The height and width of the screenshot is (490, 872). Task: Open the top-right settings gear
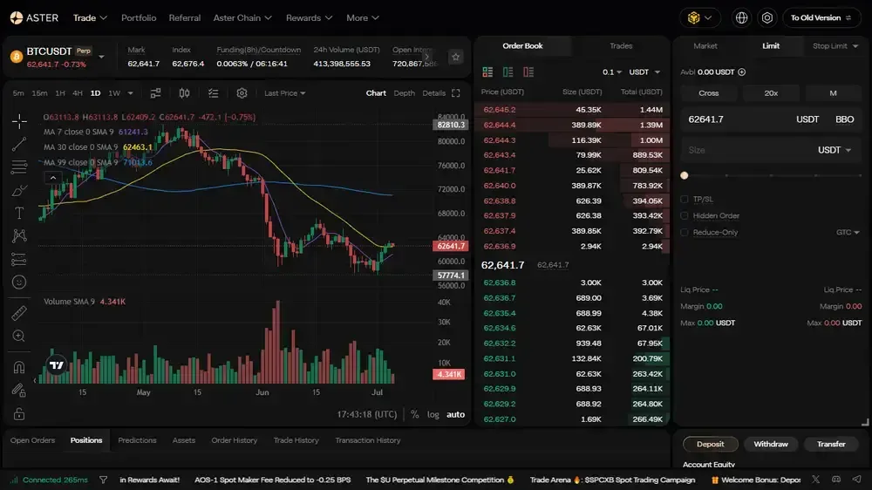pos(766,17)
